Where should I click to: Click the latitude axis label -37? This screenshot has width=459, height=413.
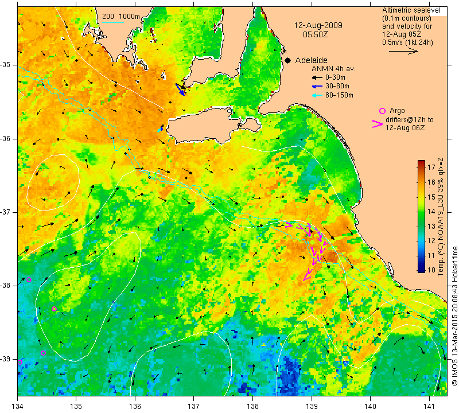click(x=5, y=212)
